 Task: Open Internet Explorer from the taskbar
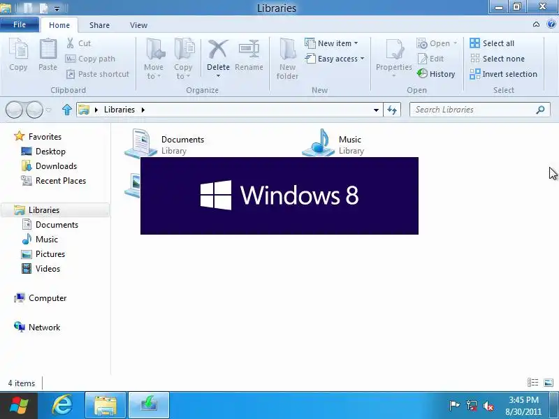(x=62, y=406)
